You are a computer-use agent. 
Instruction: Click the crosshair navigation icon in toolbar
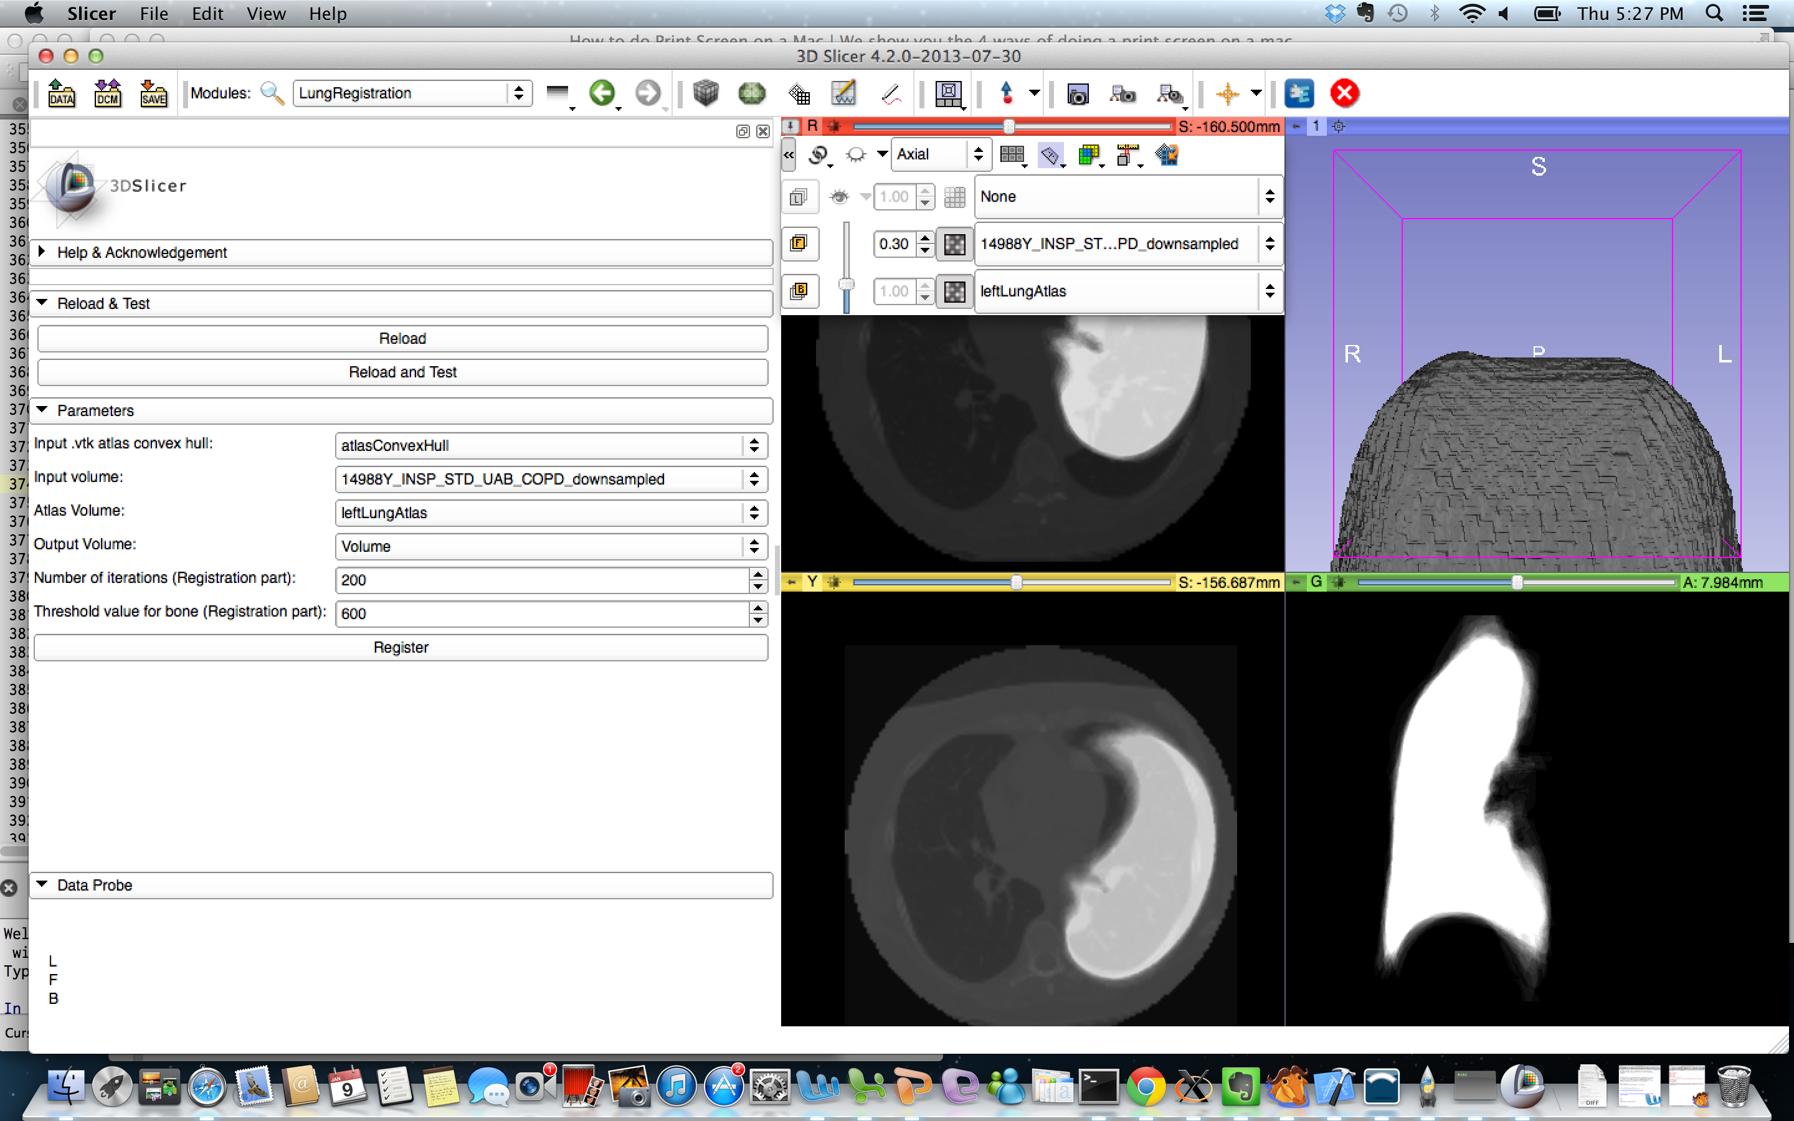pyautogui.click(x=1228, y=94)
